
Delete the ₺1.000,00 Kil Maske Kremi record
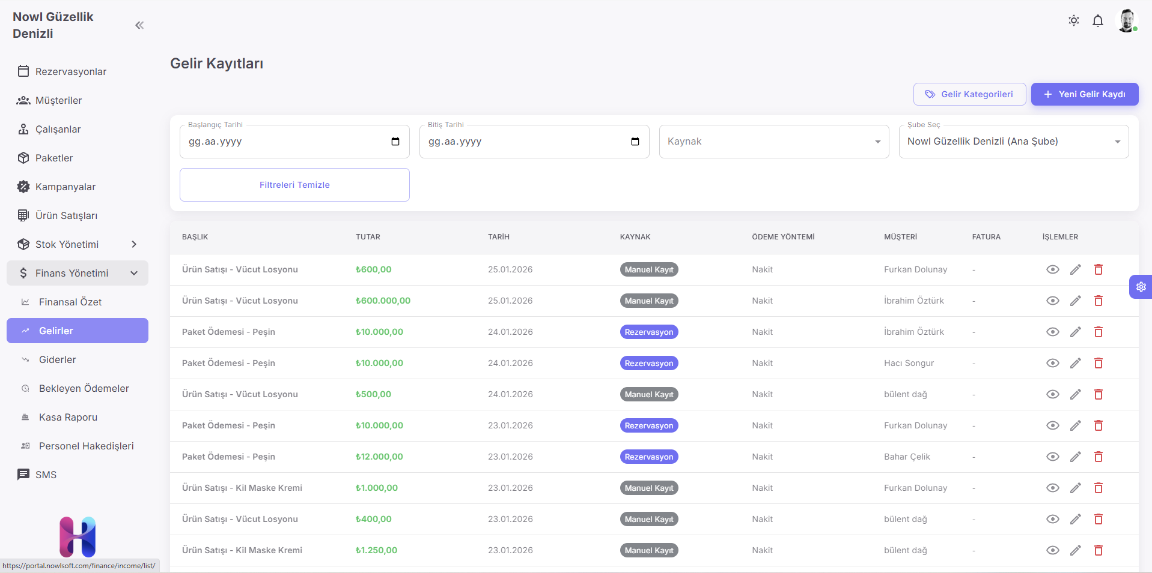pyautogui.click(x=1098, y=488)
